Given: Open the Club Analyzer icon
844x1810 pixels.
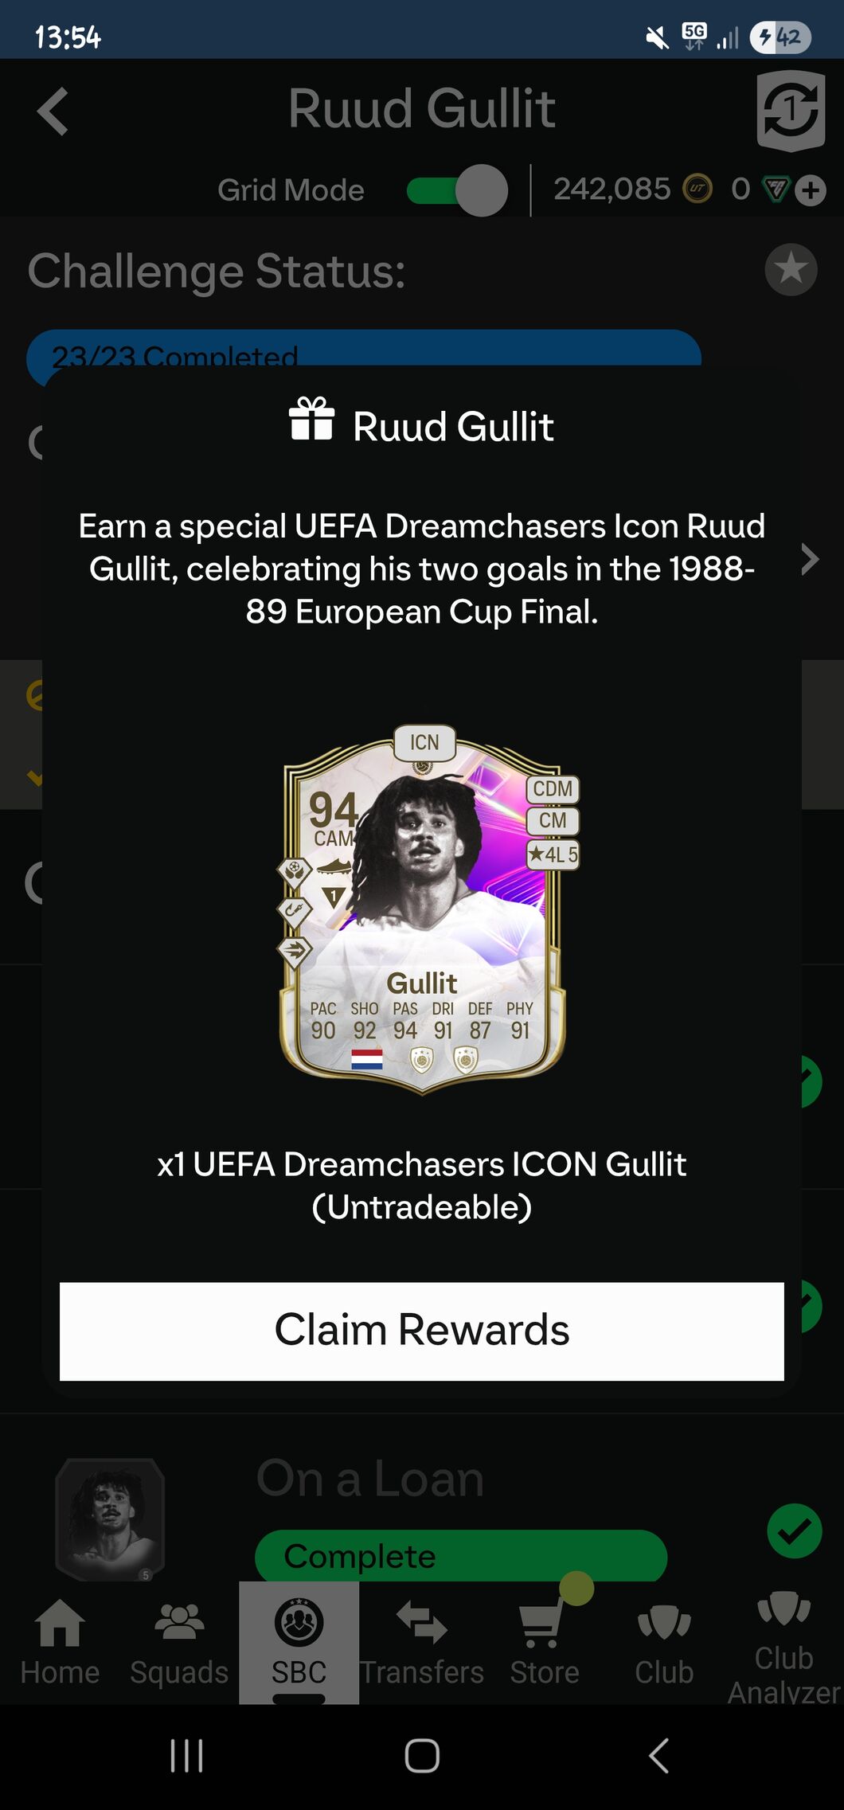Looking at the screenshot, I should point(783,1607).
